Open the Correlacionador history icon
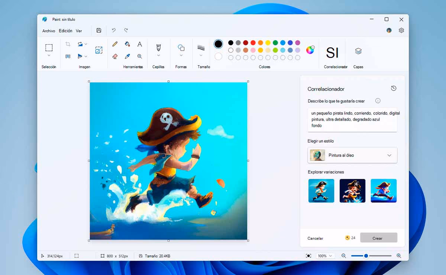Image resolution: width=446 pixels, height=275 pixels. [394, 88]
